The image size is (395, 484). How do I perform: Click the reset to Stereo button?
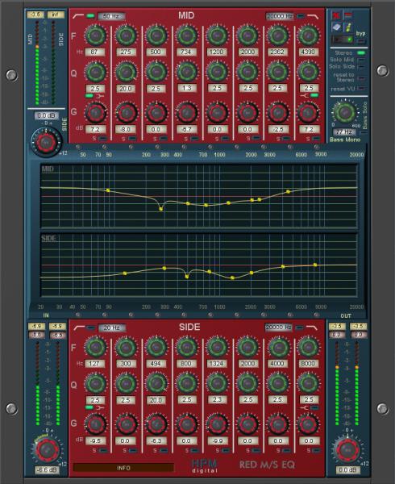(361, 77)
